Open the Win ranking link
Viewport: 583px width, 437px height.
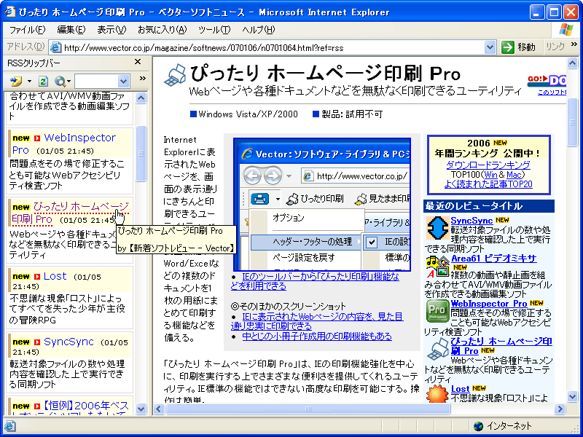click(491, 174)
